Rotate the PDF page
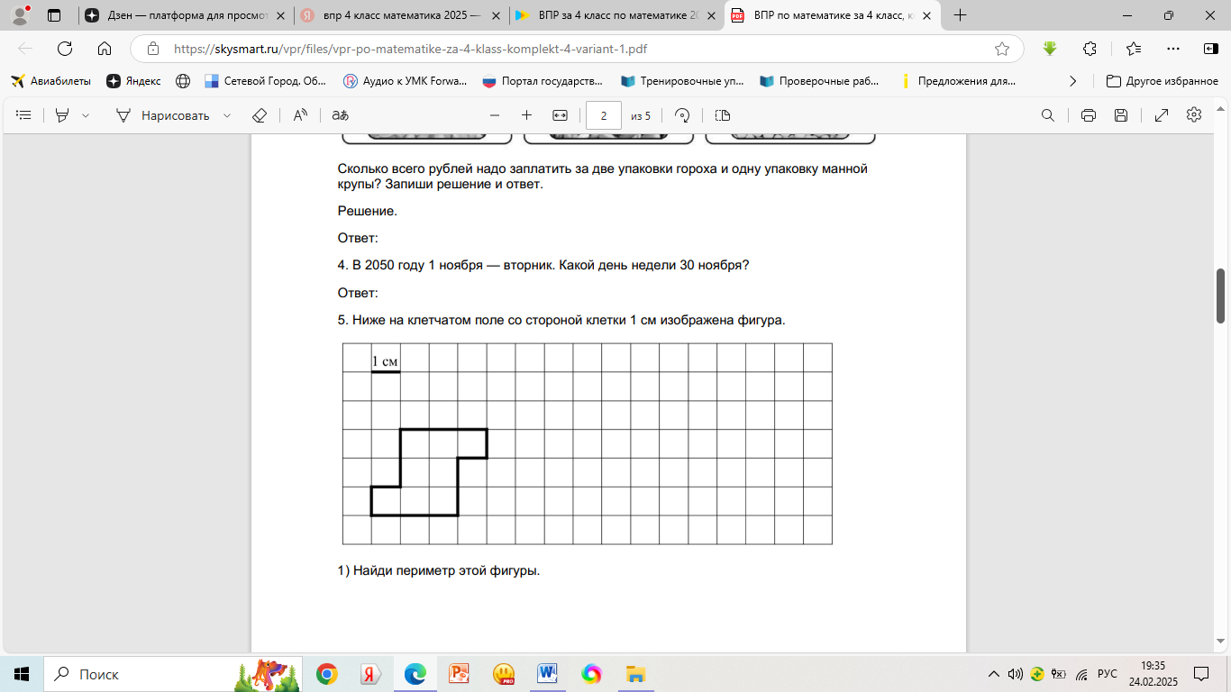 tap(682, 115)
